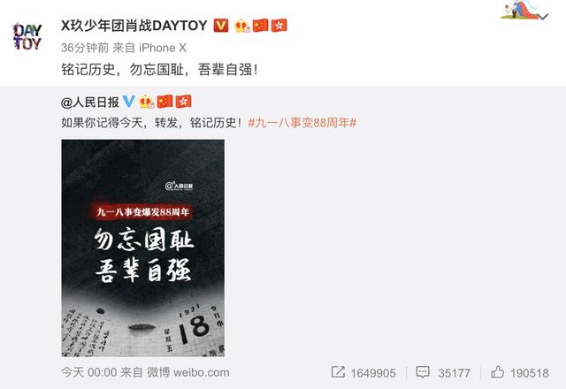The width and height of the screenshot is (566, 389).
Task: Click the crown icon next to 人民日报
Action: click(x=147, y=102)
